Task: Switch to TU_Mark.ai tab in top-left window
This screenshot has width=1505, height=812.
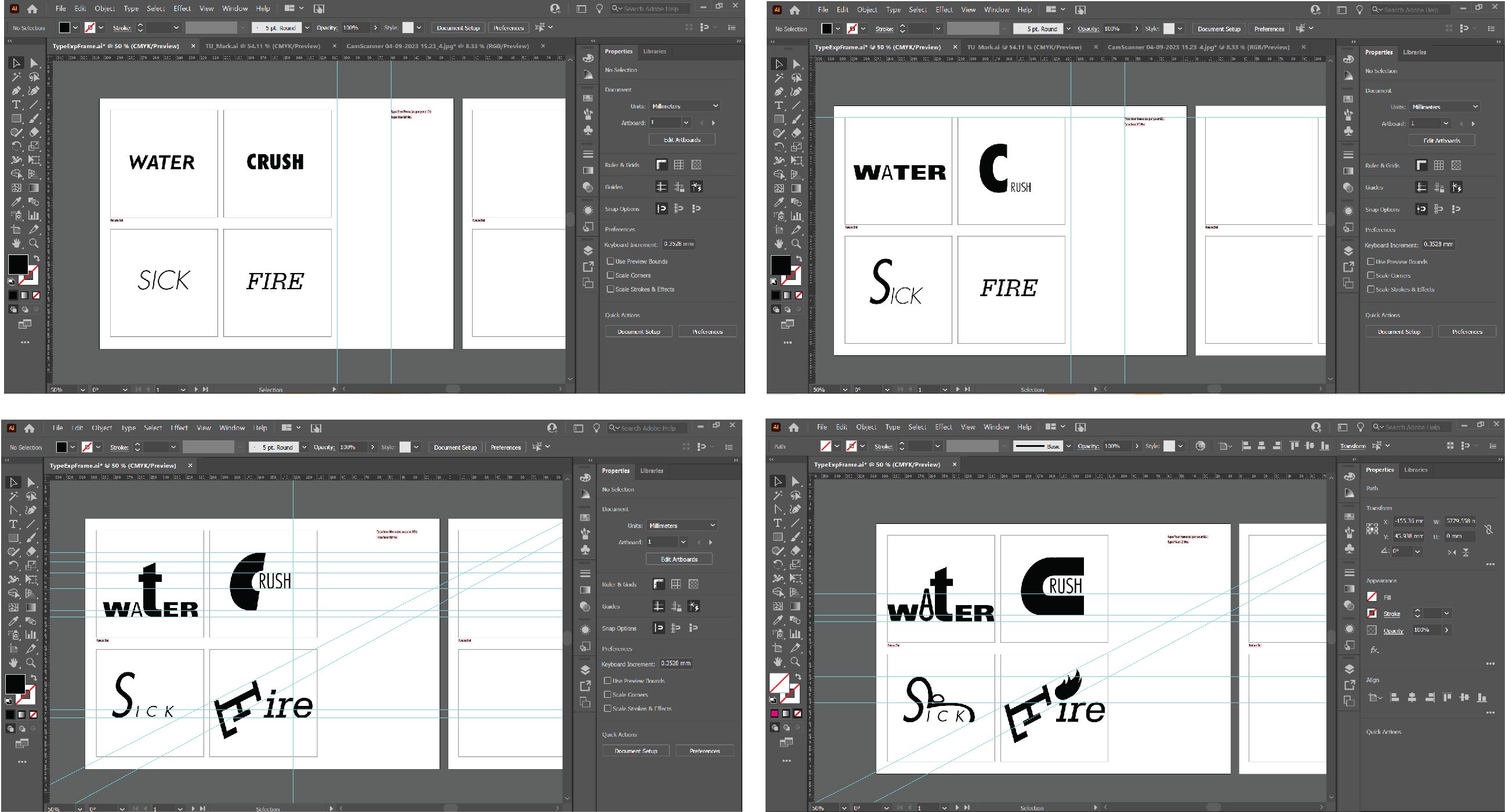Action: 262,46
